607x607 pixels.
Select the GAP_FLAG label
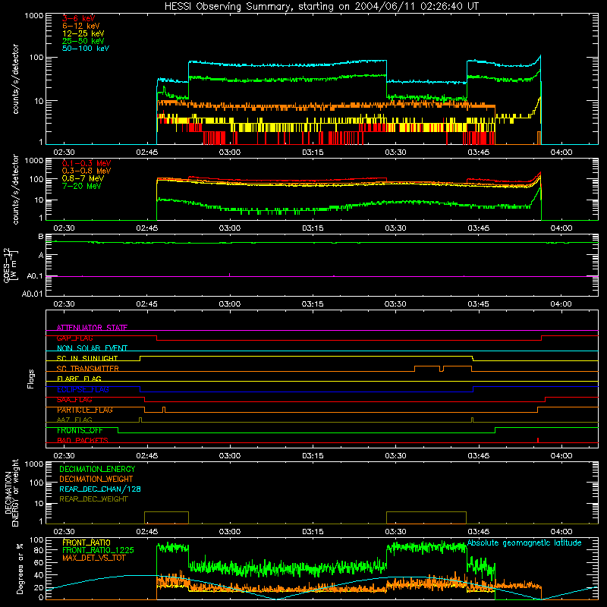(74, 338)
